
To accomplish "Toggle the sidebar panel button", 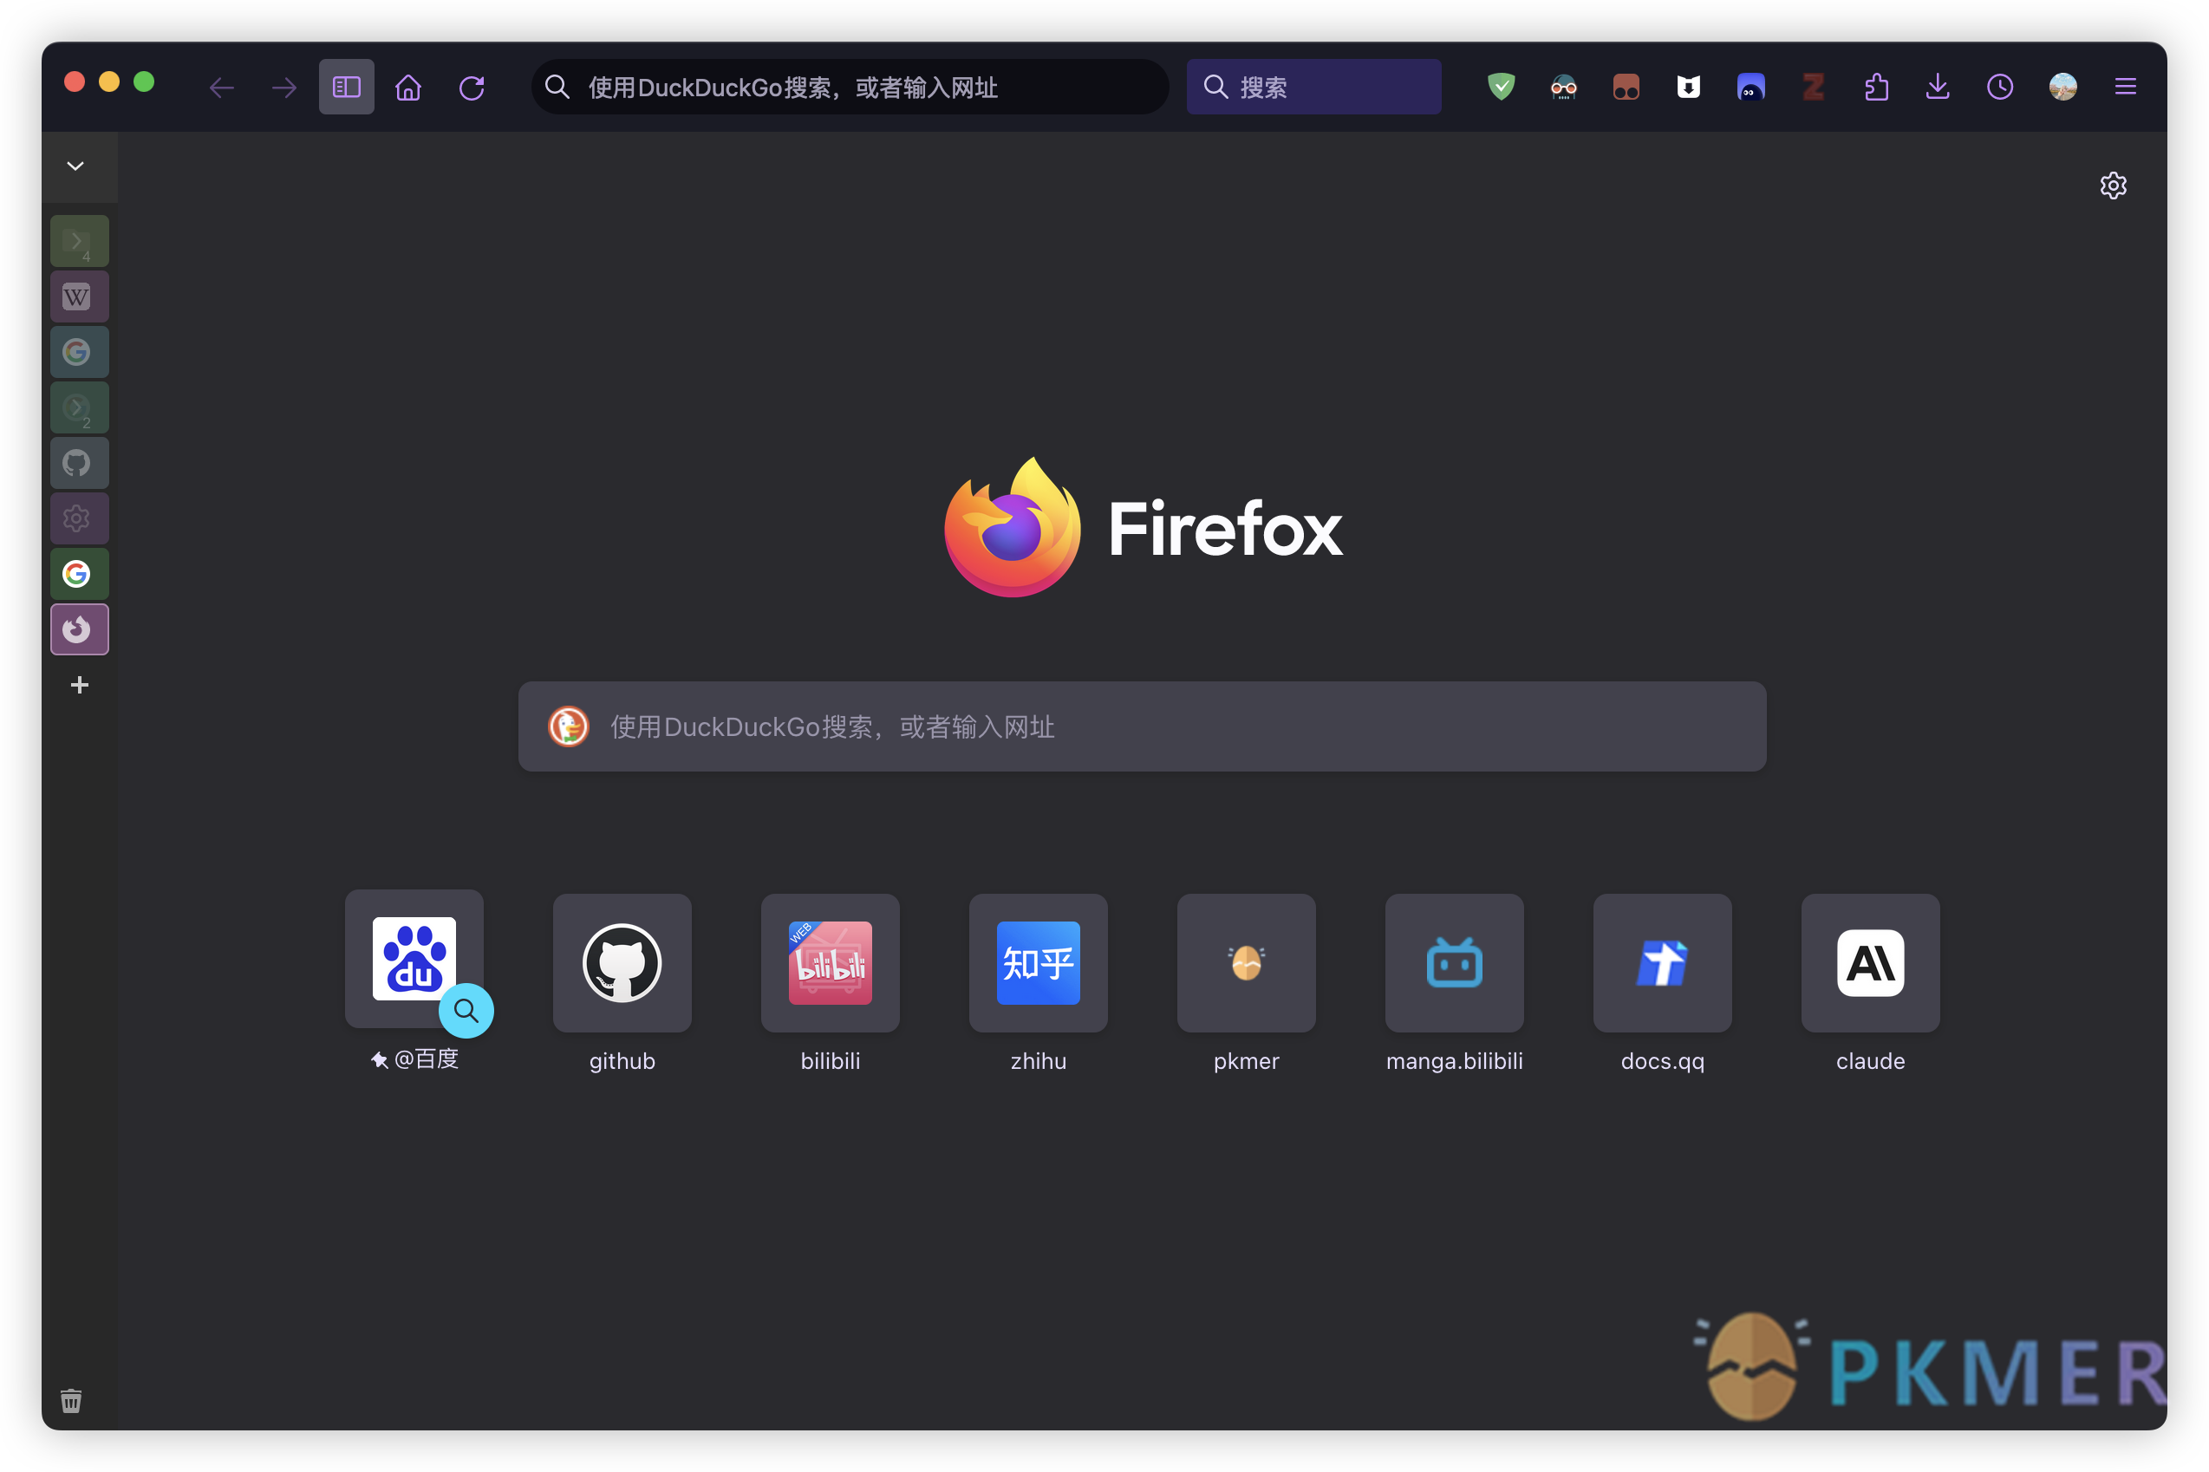I will point(347,88).
